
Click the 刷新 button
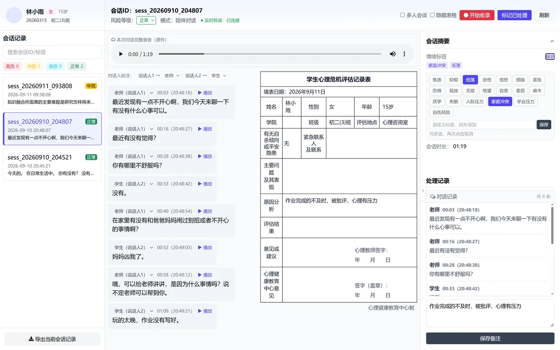coord(544,15)
